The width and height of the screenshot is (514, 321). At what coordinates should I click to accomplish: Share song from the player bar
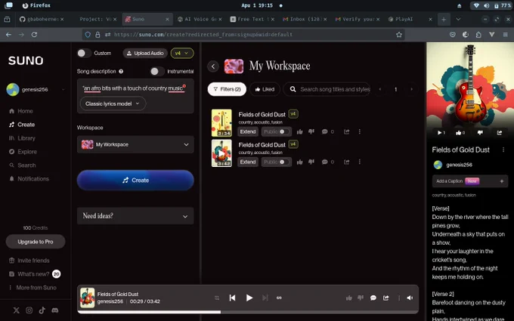point(385,298)
